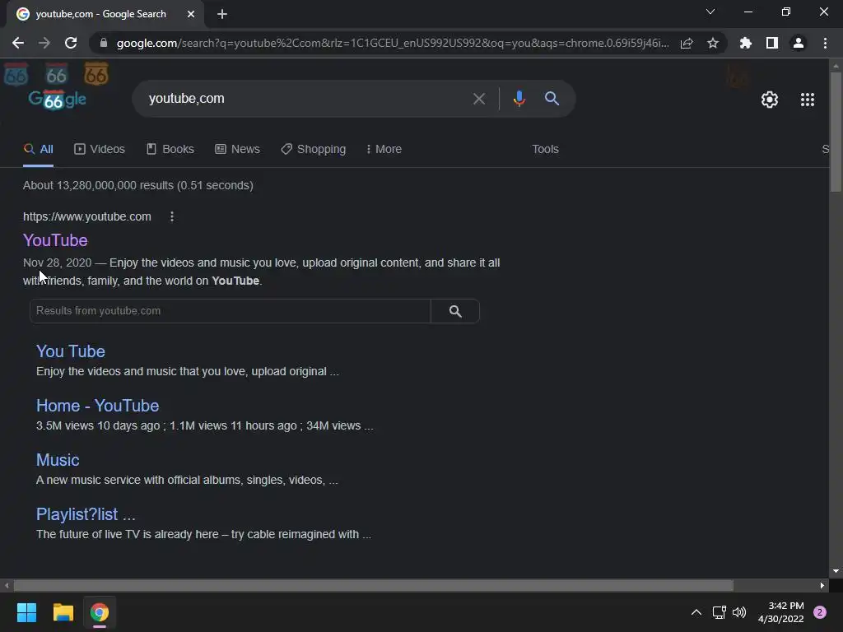Image resolution: width=843 pixels, height=632 pixels.
Task: Bookmark this tab with the star icon
Action: [713, 43]
